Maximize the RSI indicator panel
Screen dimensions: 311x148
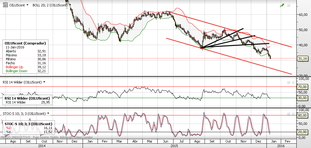288,82
